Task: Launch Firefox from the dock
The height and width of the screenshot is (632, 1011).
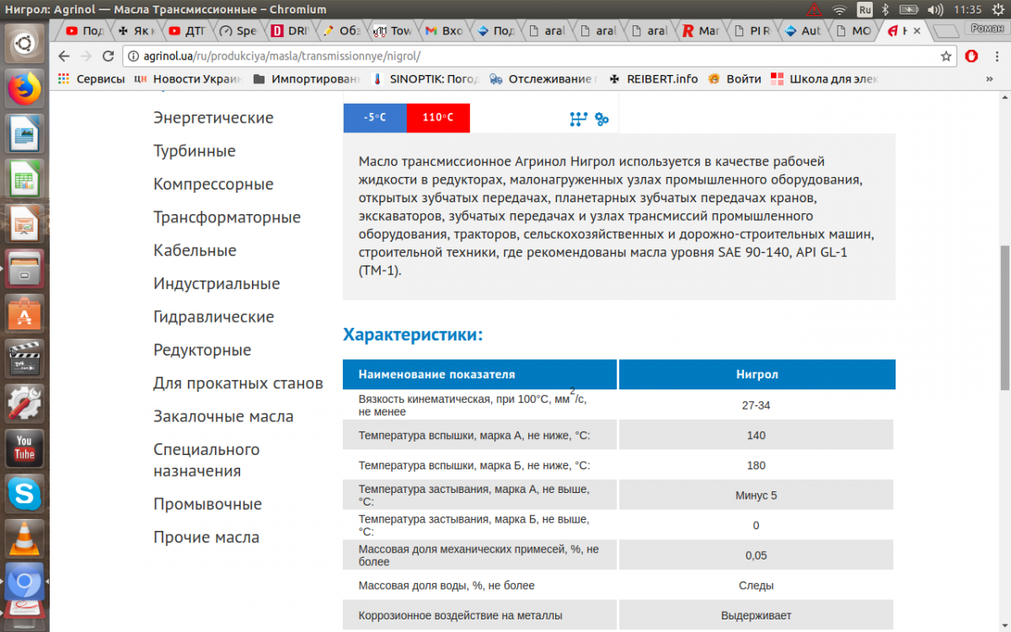Action: click(24, 88)
